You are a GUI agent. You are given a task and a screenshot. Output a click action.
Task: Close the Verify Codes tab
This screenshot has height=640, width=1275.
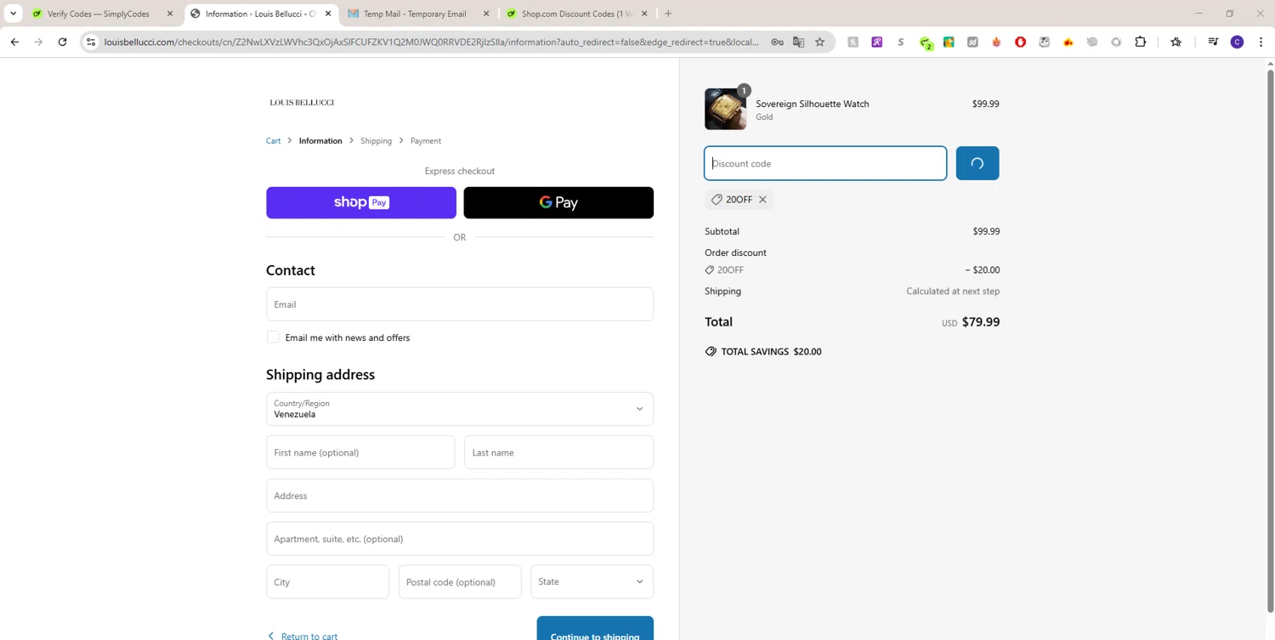(x=170, y=14)
